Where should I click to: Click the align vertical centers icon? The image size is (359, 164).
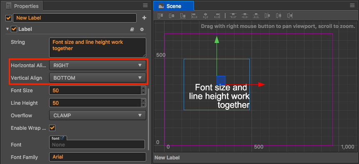pos(172,15)
